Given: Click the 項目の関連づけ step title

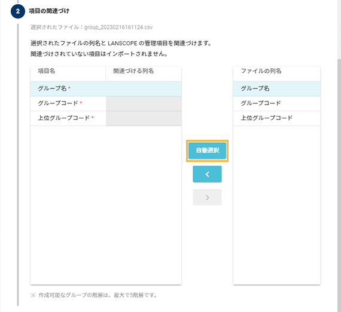Looking at the screenshot, I should pos(49,11).
